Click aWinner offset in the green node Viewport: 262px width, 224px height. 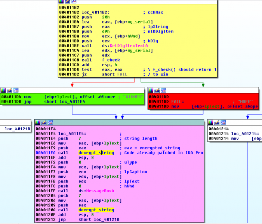(107, 97)
